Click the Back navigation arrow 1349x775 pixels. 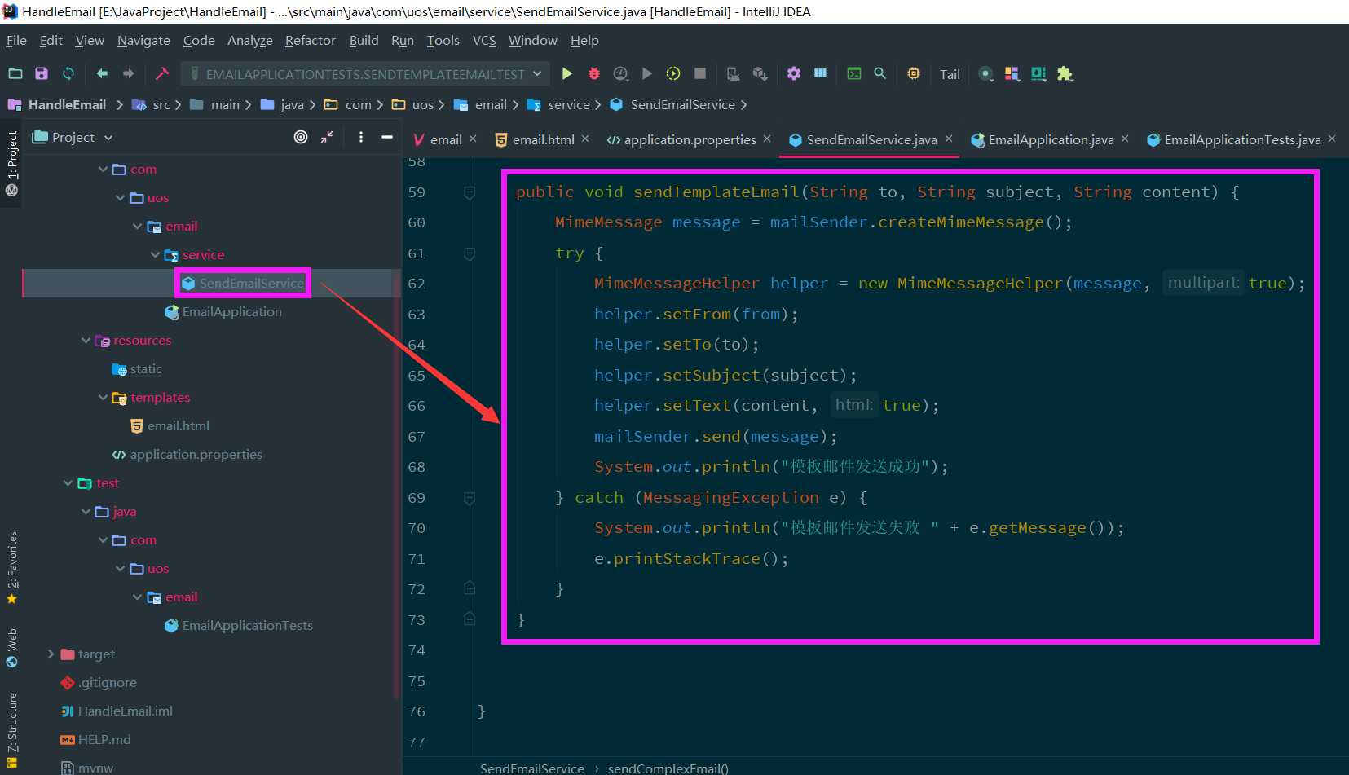(102, 73)
